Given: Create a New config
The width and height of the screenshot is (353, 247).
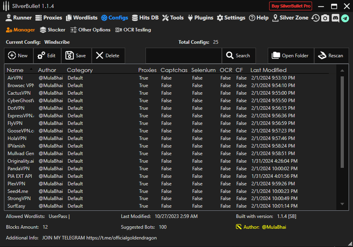Looking at the screenshot, I should coord(19,56).
